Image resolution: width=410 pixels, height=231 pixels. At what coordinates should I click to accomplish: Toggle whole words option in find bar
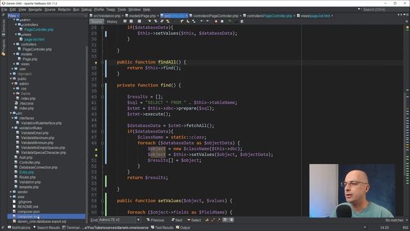pos(213,220)
